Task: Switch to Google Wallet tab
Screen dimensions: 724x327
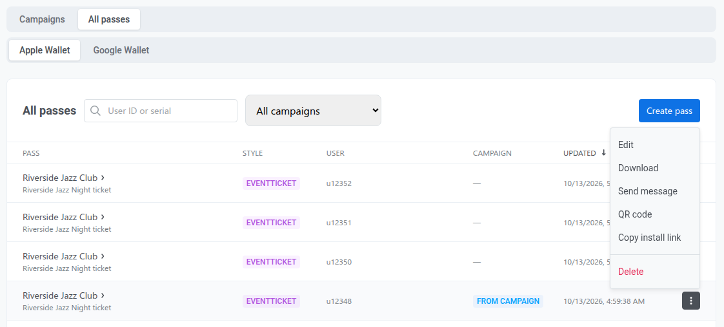Action: click(121, 50)
